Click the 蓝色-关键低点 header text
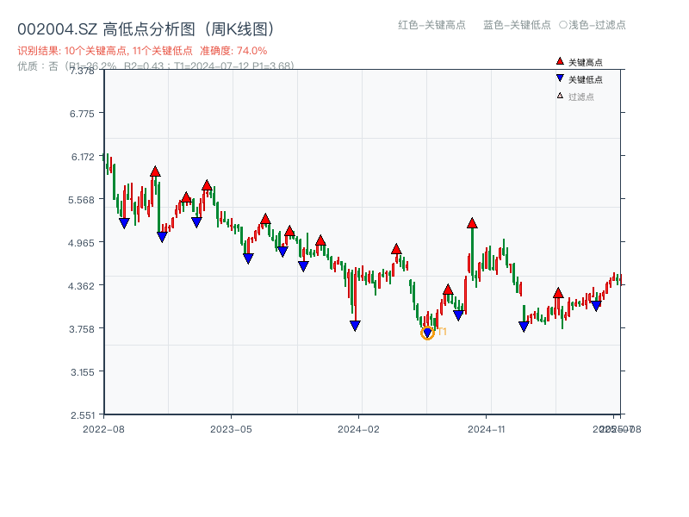 coord(517,25)
